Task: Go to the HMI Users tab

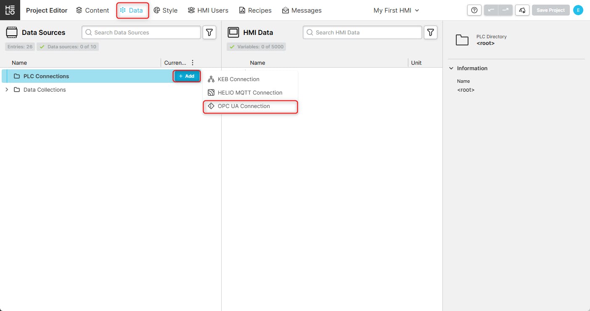Action: [x=208, y=10]
